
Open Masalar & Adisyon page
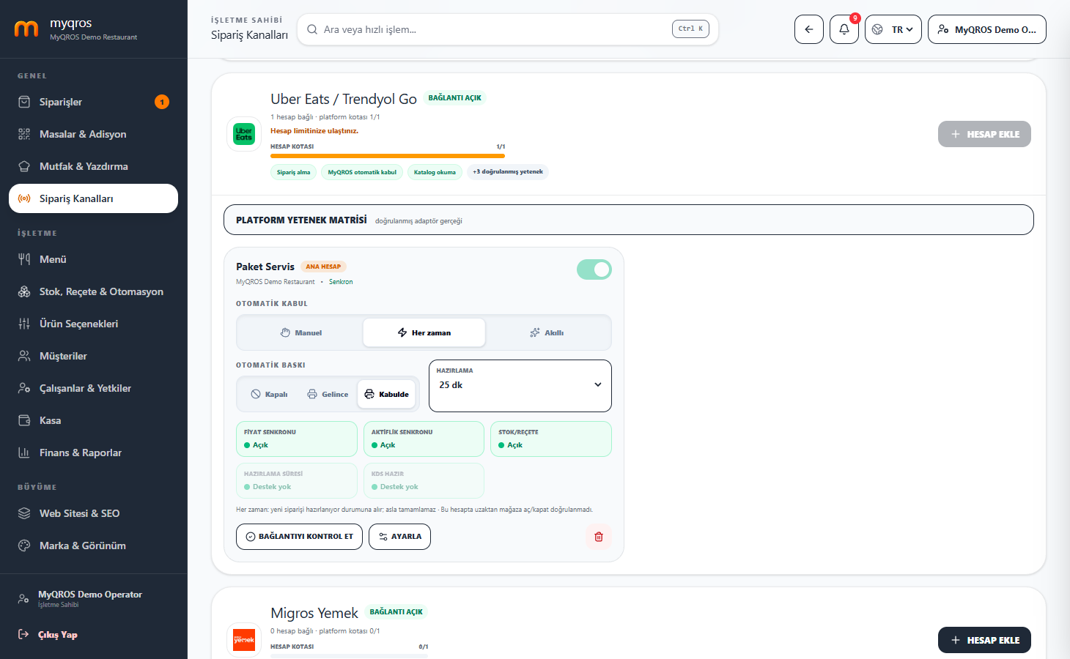click(x=93, y=134)
